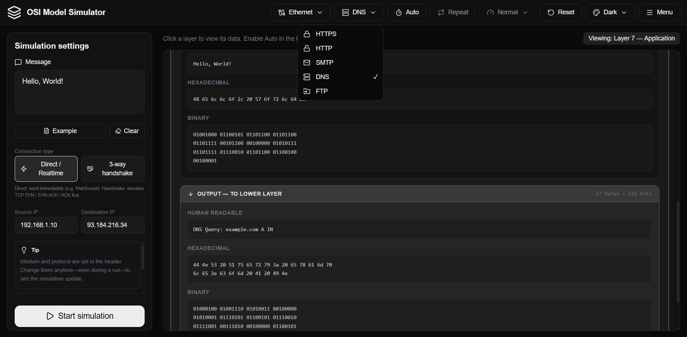Viewport: 687px width, 337px height.
Task: Open the hamburger Menu button
Action: 659,12
